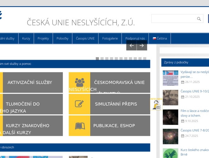Open the Projekty menu item
Screen dimensions: 209x158
(43, 39)
